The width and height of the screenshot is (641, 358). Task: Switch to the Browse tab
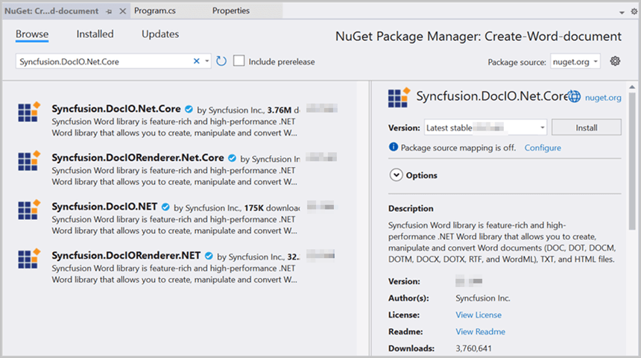click(x=32, y=34)
